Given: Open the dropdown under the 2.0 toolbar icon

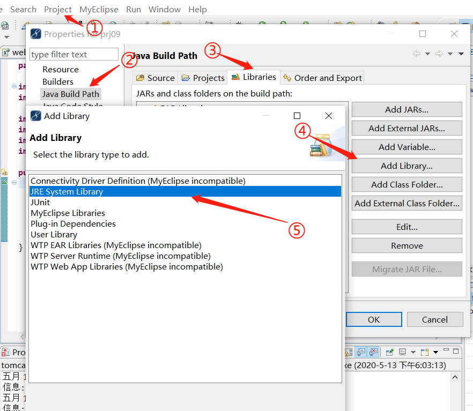Looking at the screenshot, I should pos(6,37).
